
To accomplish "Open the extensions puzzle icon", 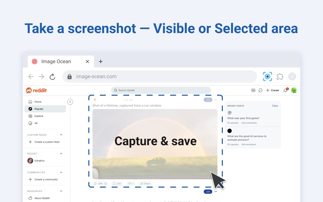I will [x=280, y=77].
